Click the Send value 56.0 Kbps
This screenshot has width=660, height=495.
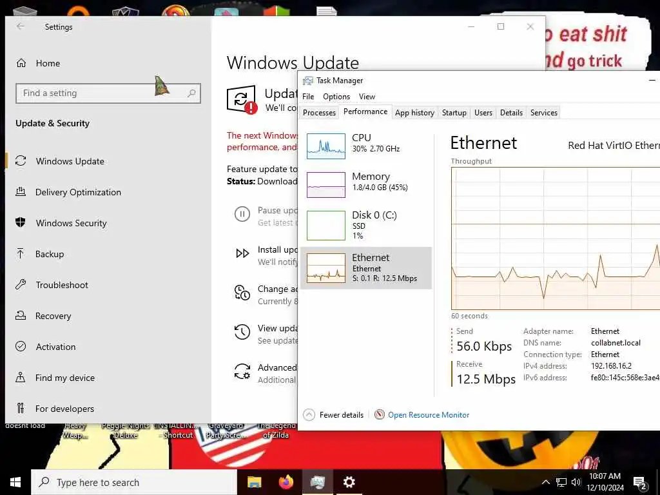(x=484, y=346)
